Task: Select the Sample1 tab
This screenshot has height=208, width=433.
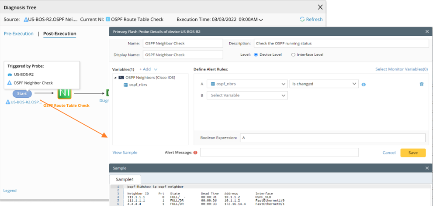Action: (x=125, y=179)
